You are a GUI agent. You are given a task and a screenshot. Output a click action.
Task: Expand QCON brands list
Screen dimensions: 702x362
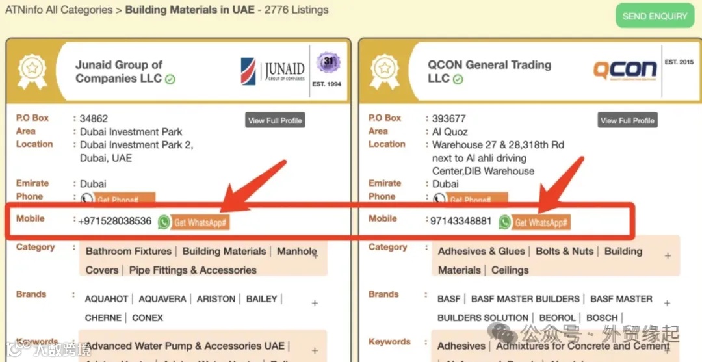(x=667, y=303)
